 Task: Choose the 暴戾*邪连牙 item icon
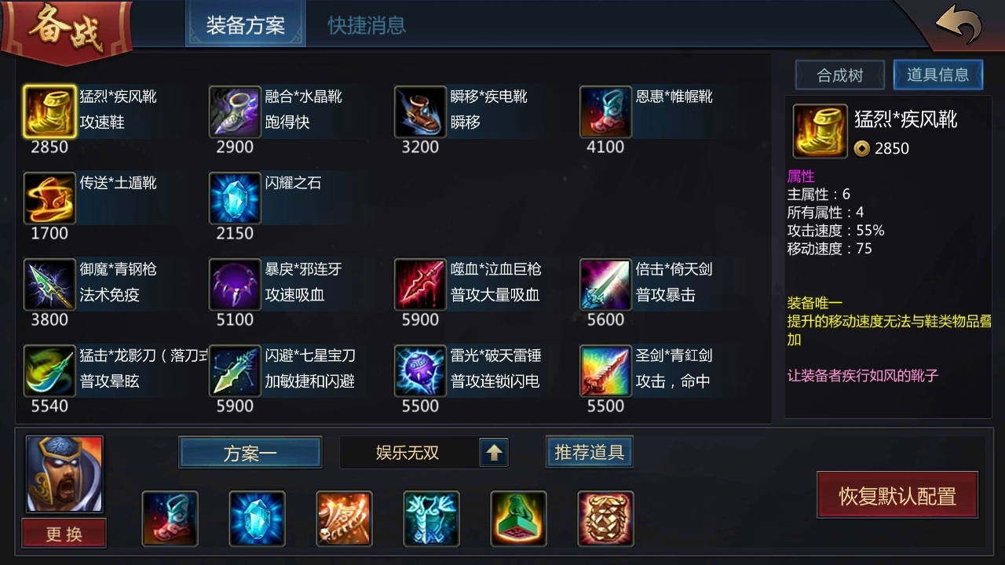point(235,285)
